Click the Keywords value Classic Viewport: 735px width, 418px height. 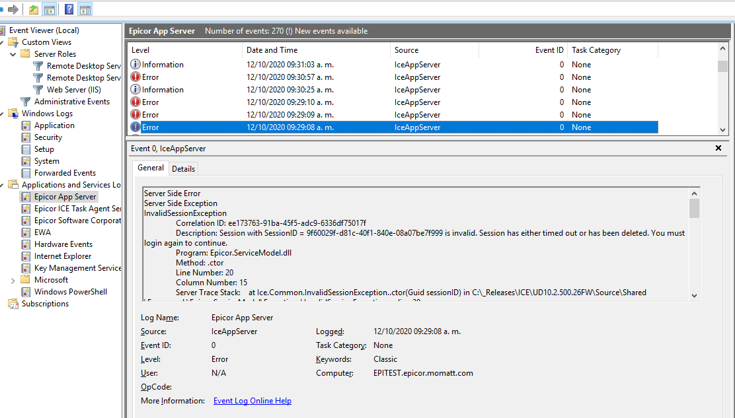click(x=385, y=359)
